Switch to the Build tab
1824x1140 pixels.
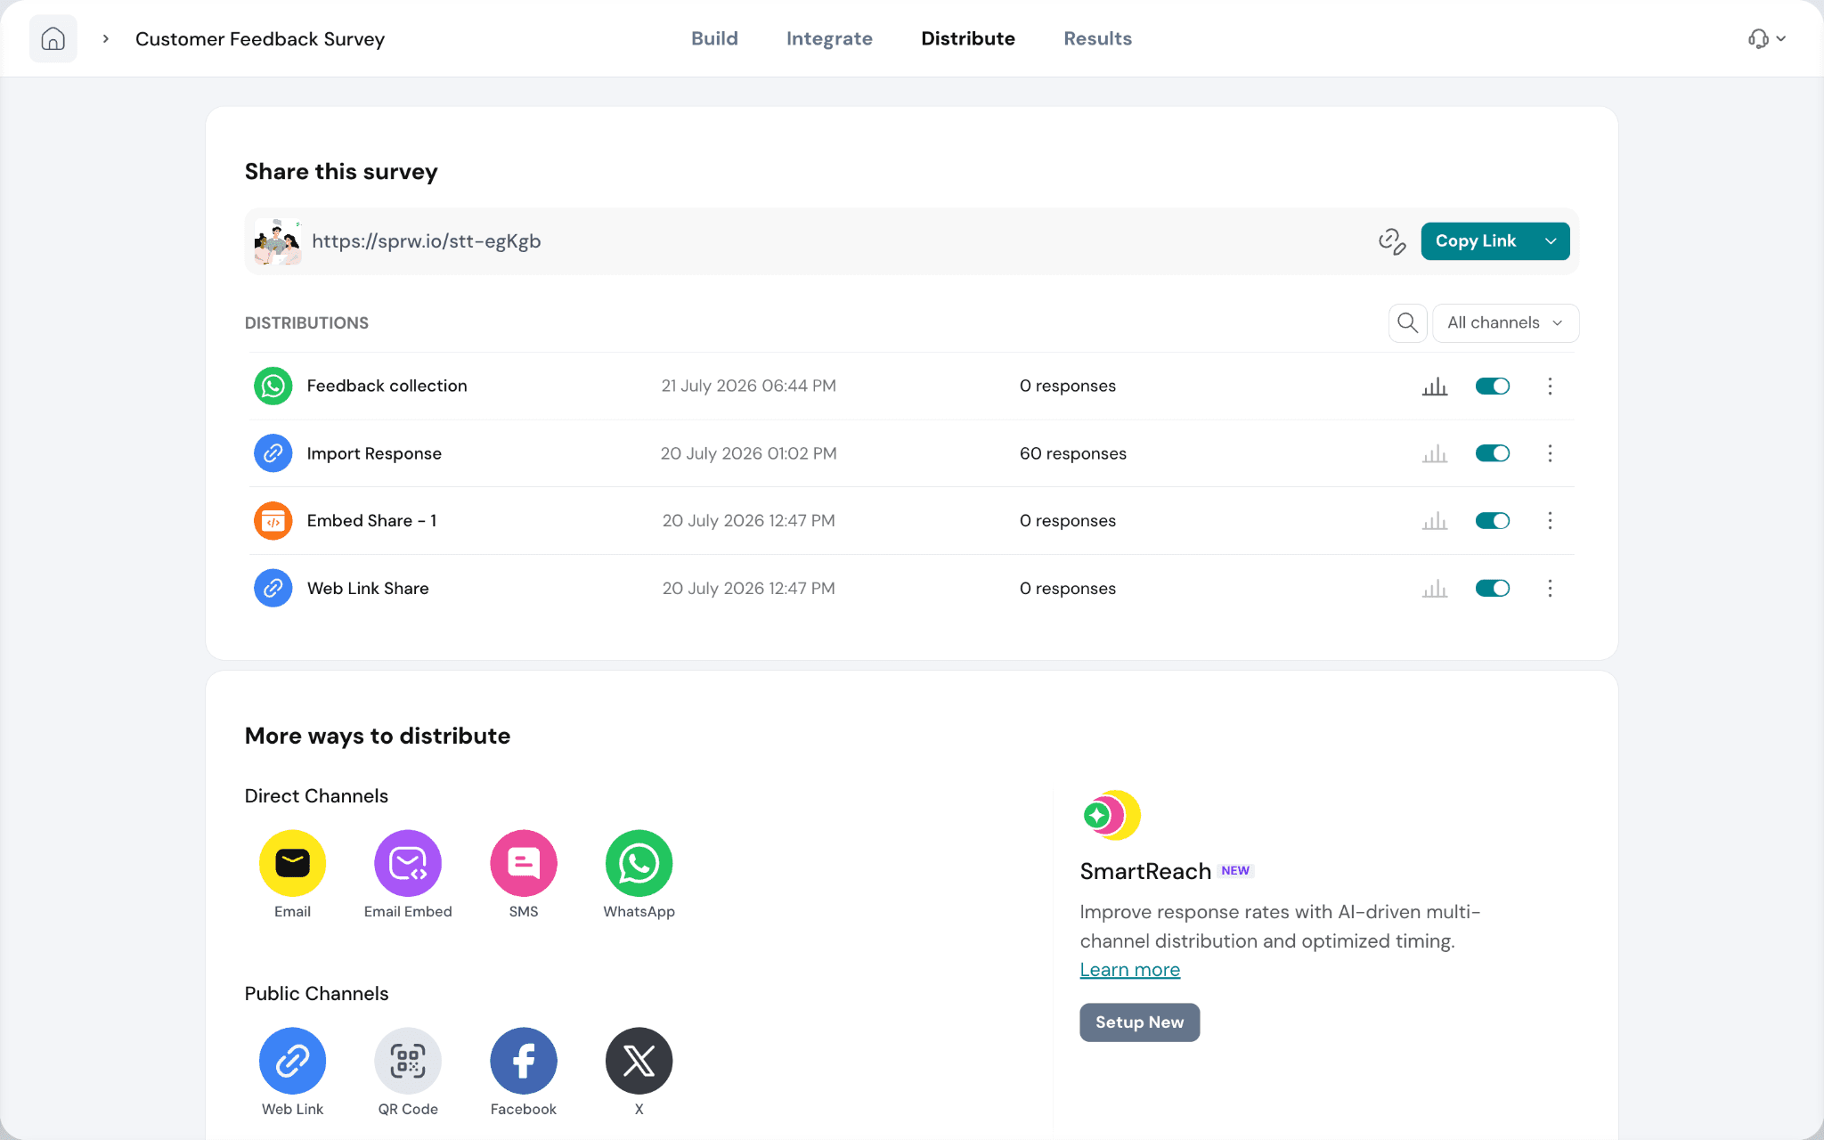click(714, 38)
